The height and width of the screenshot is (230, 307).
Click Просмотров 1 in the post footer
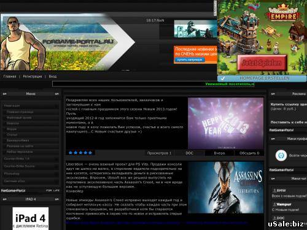pos(159,153)
